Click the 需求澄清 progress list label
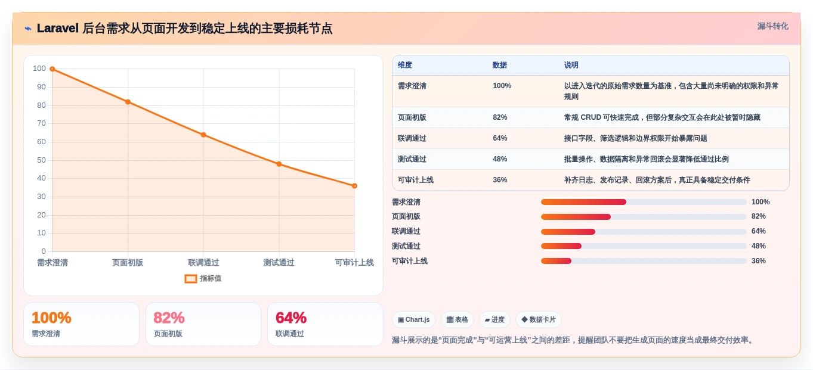 [x=406, y=202]
